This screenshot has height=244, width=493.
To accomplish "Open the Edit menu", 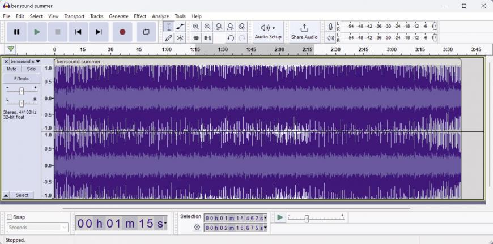I will (20, 16).
